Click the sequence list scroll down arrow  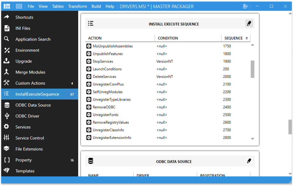point(253,139)
